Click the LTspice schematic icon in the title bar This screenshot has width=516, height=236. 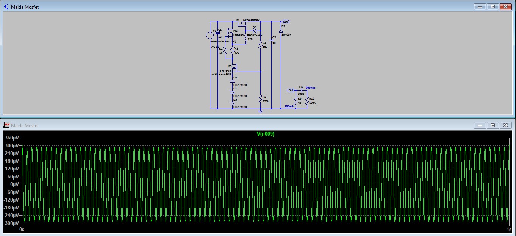click(6, 7)
